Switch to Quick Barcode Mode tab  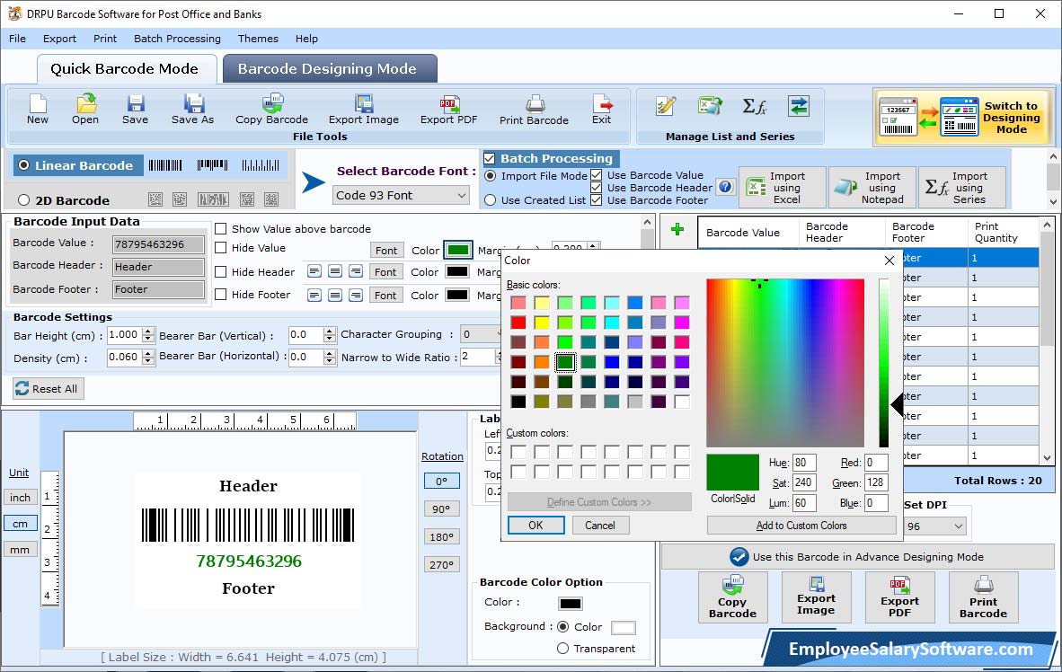click(126, 68)
